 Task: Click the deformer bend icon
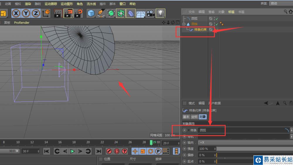[x=131, y=13]
